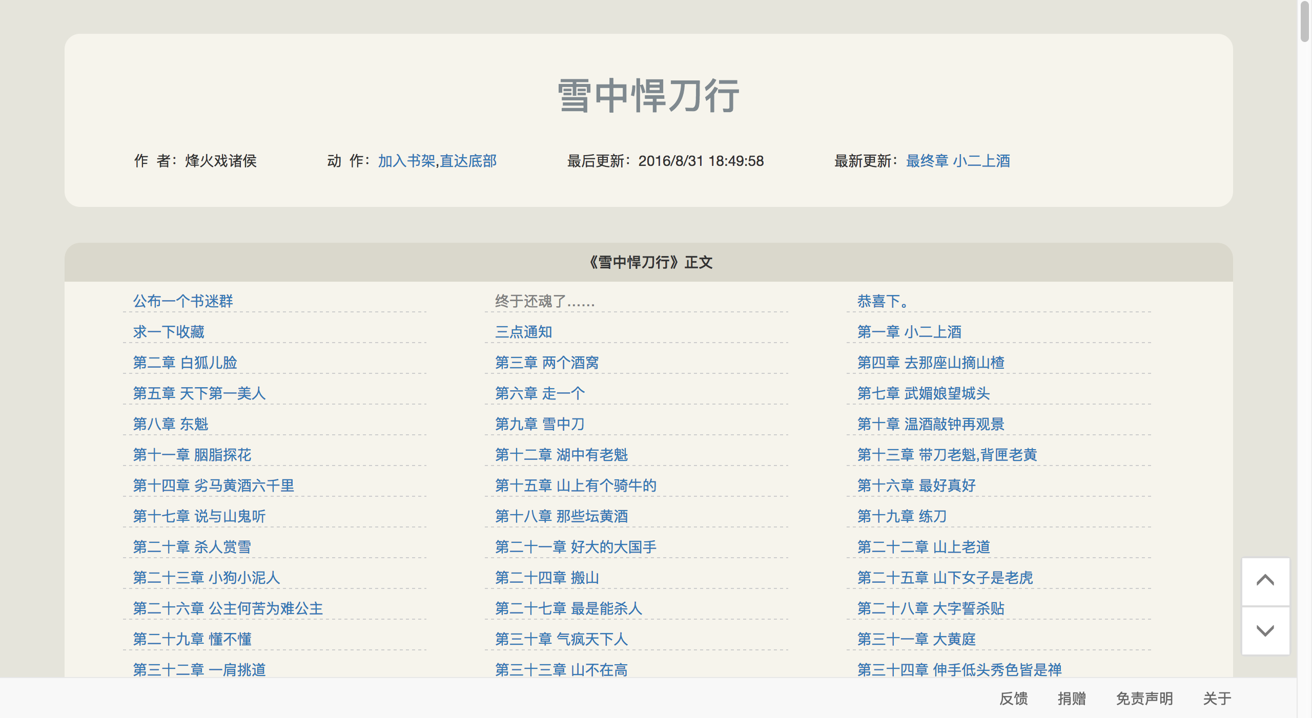Open the latest chapter 最终章 小二上酒
This screenshot has width=1312, height=718.
click(x=958, y=161)
